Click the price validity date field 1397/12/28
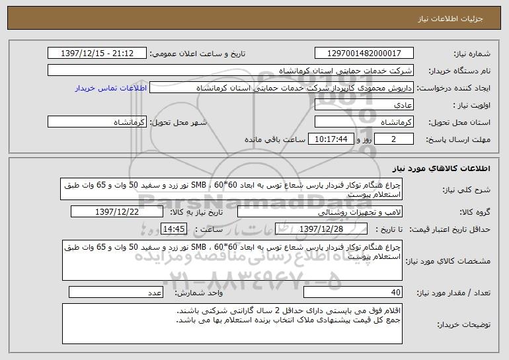The width and height of the screenshot is (509, 360). coord(321,229)
